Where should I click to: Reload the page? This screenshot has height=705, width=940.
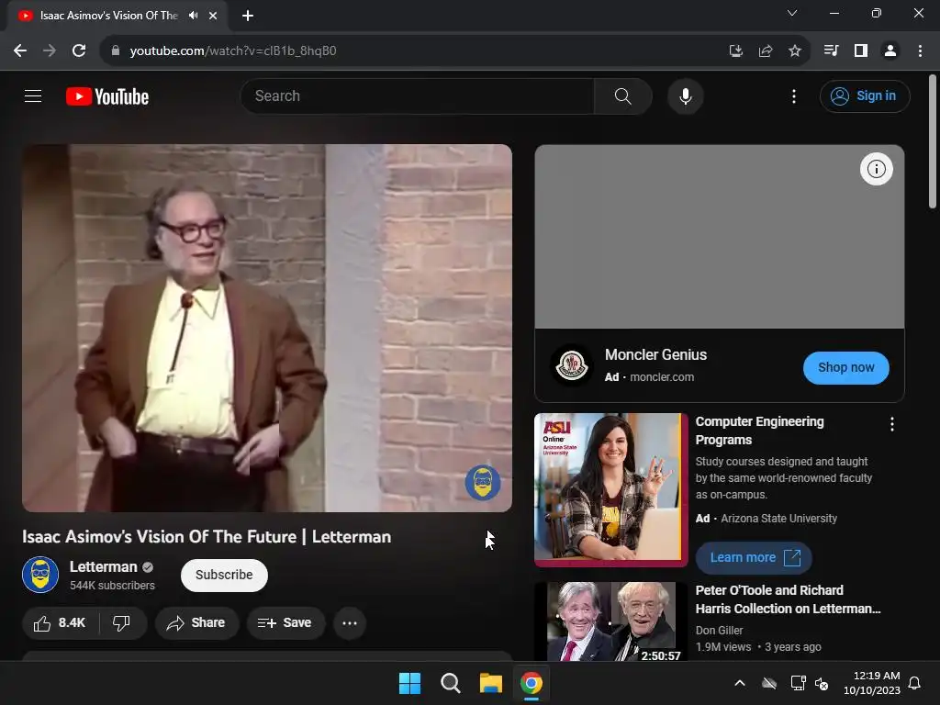[79, 51]
